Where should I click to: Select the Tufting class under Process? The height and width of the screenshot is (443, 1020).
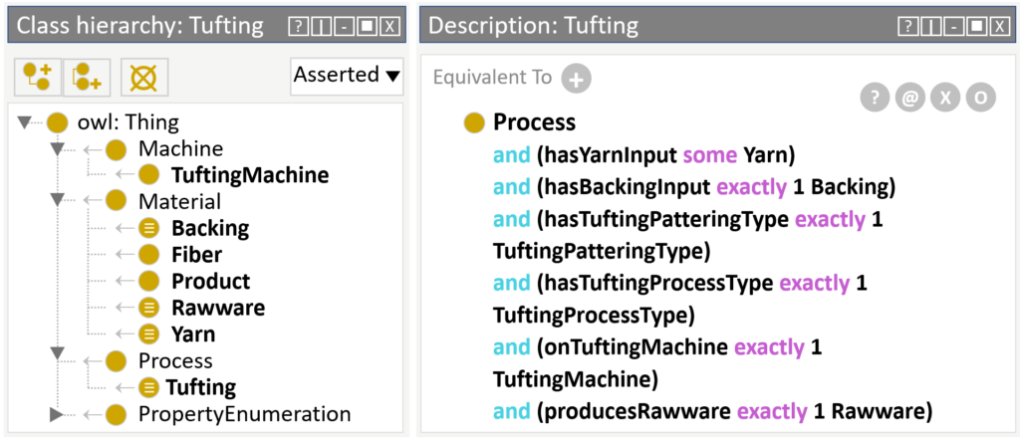(200, 387)
